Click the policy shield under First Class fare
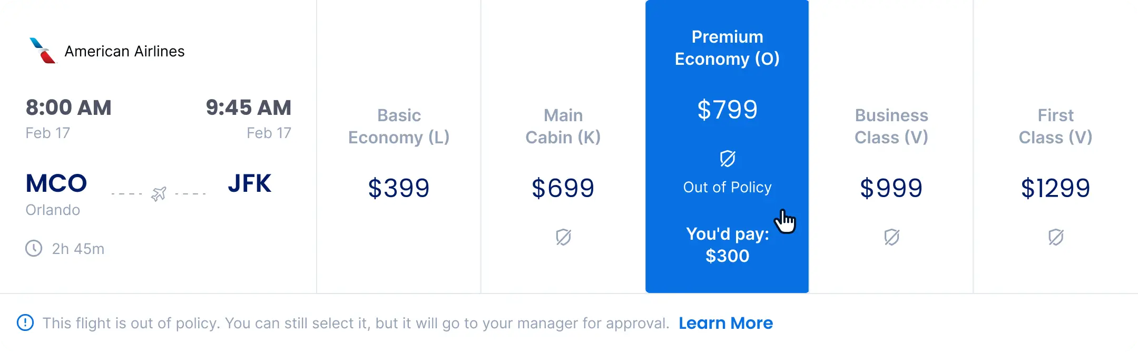 tap(1055, 238)
